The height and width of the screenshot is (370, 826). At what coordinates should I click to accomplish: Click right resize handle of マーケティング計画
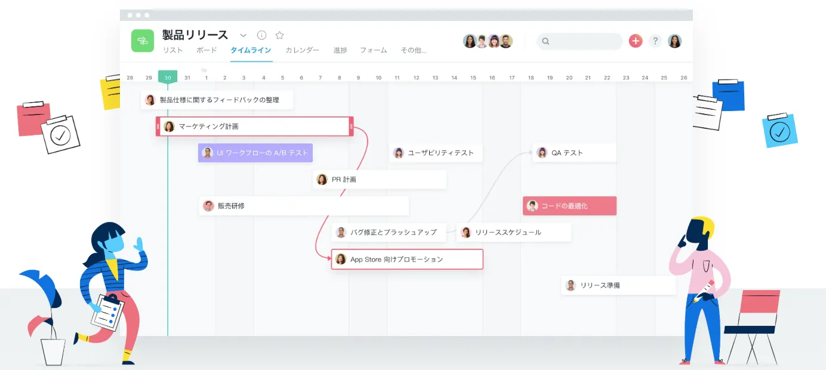352,127
